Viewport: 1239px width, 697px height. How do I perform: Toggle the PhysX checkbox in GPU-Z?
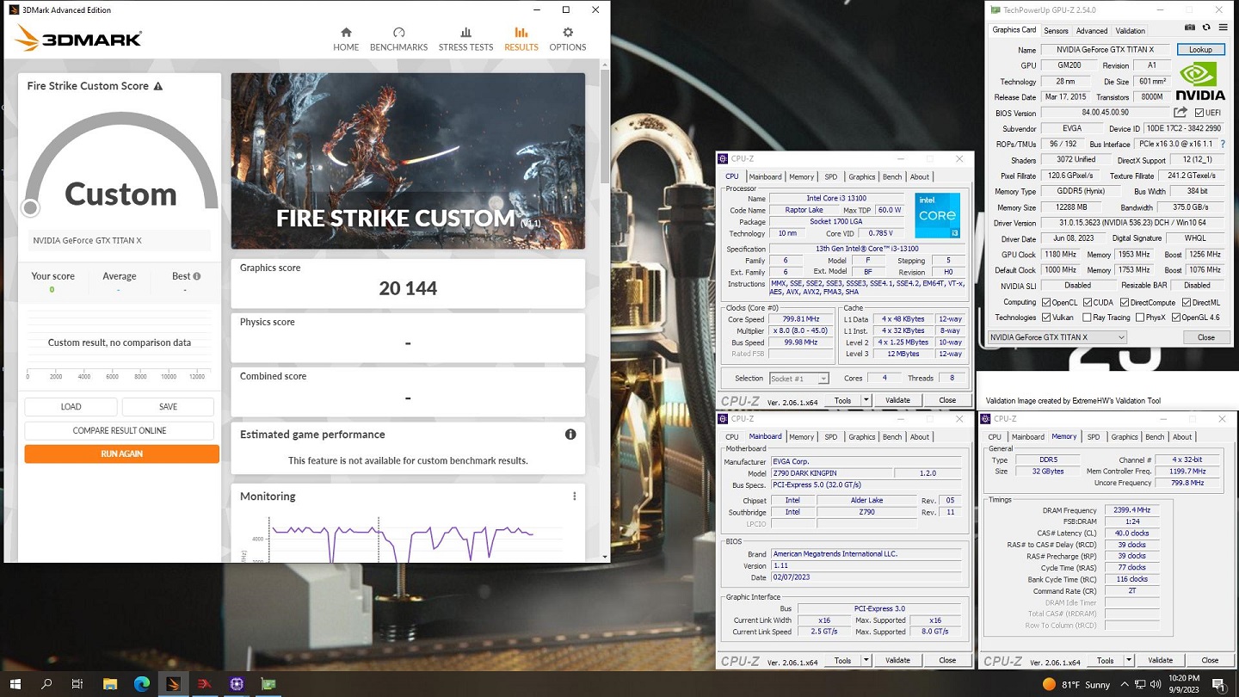[x=1140, y=318]
